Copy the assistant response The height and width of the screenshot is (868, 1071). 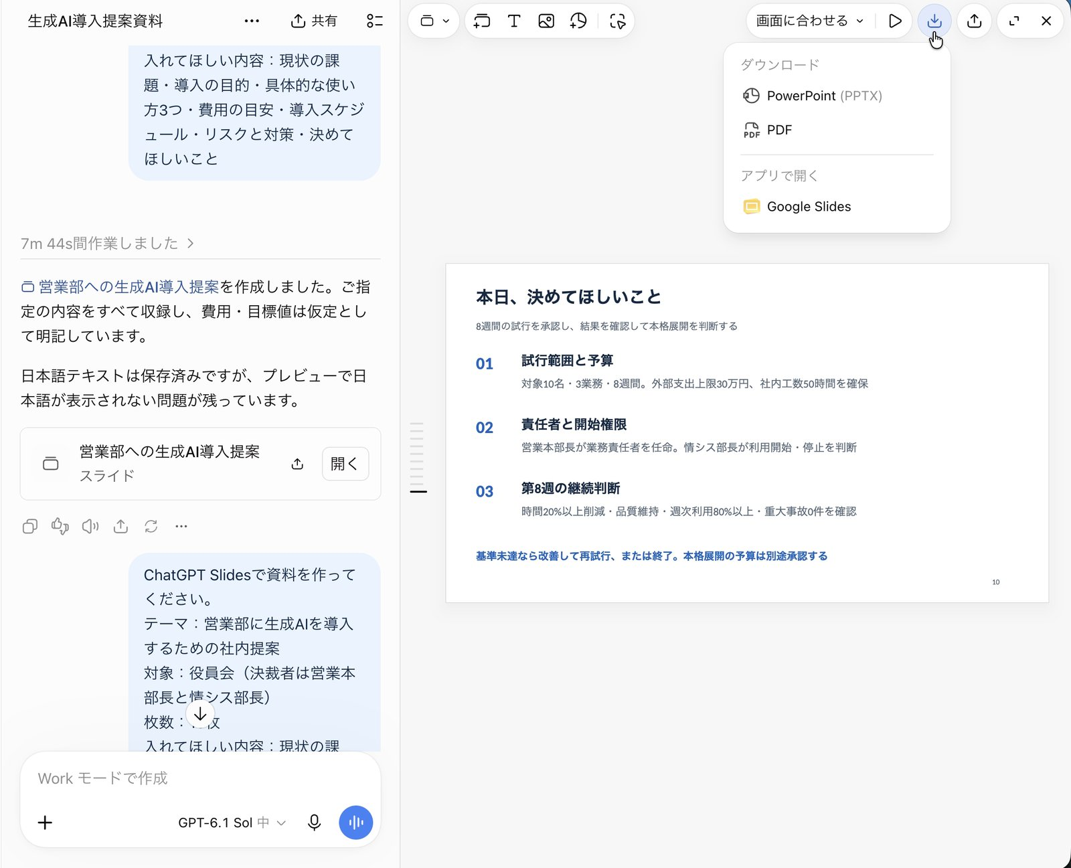(x=29, y=527)
